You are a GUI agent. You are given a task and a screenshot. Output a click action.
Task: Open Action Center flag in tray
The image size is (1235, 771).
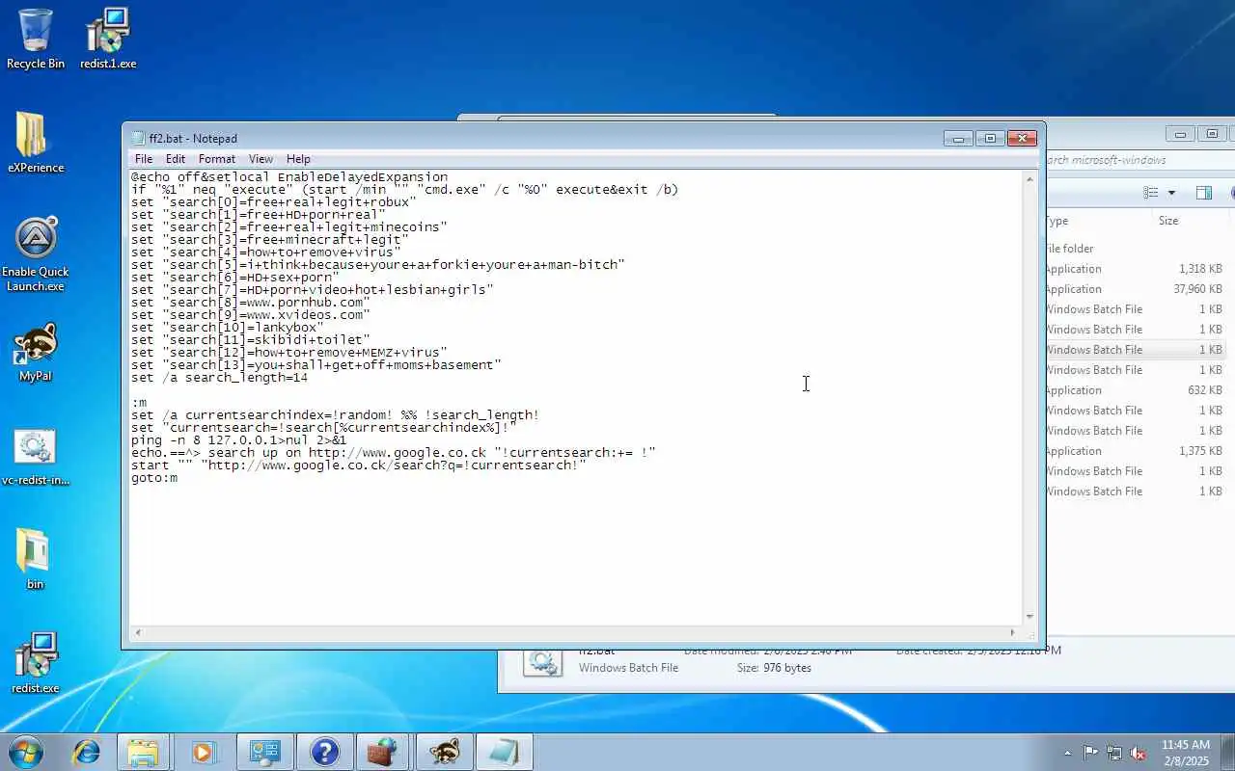[1090, 753]
